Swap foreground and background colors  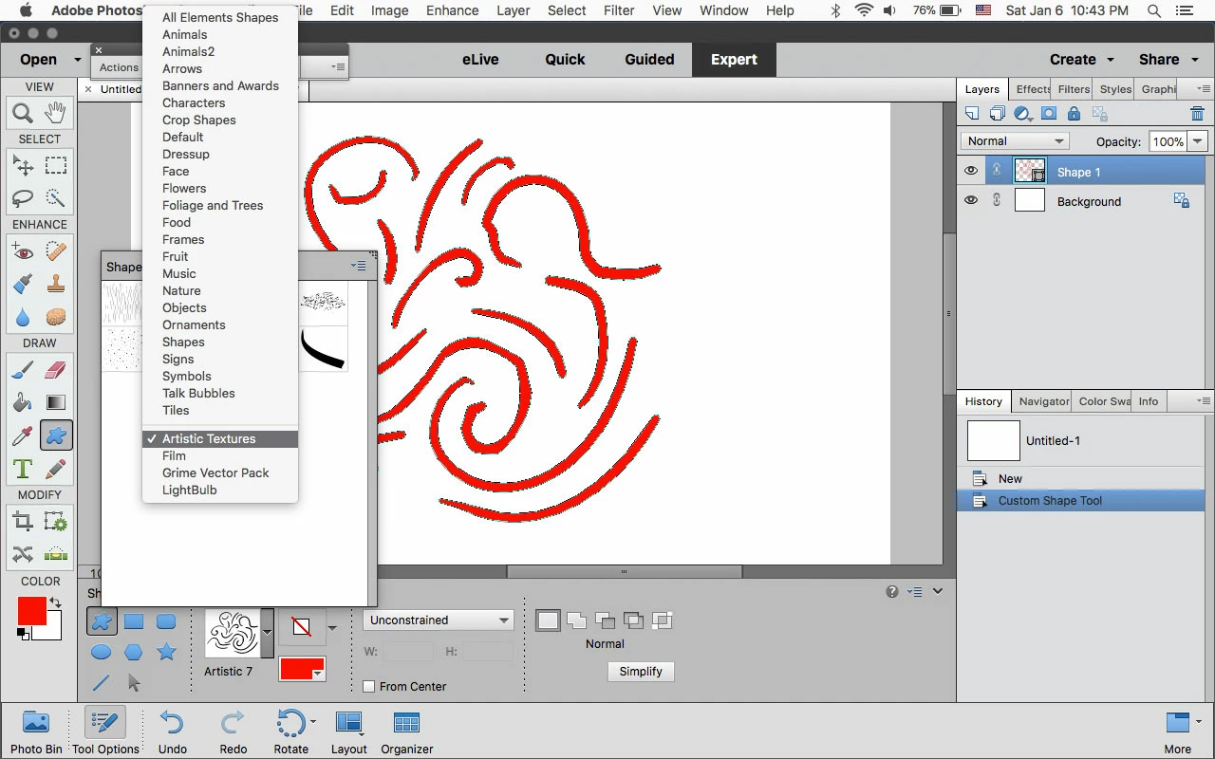tap(55, 602)
